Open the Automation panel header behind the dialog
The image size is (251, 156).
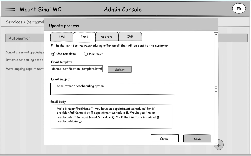tap(25, 38)
